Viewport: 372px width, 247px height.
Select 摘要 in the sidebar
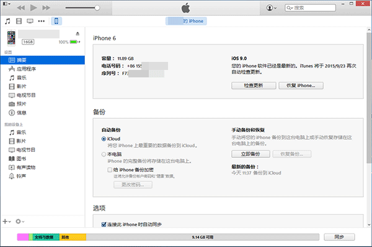42,60
